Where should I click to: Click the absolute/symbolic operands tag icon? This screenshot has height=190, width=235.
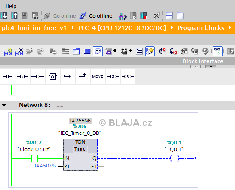point(108,51)
